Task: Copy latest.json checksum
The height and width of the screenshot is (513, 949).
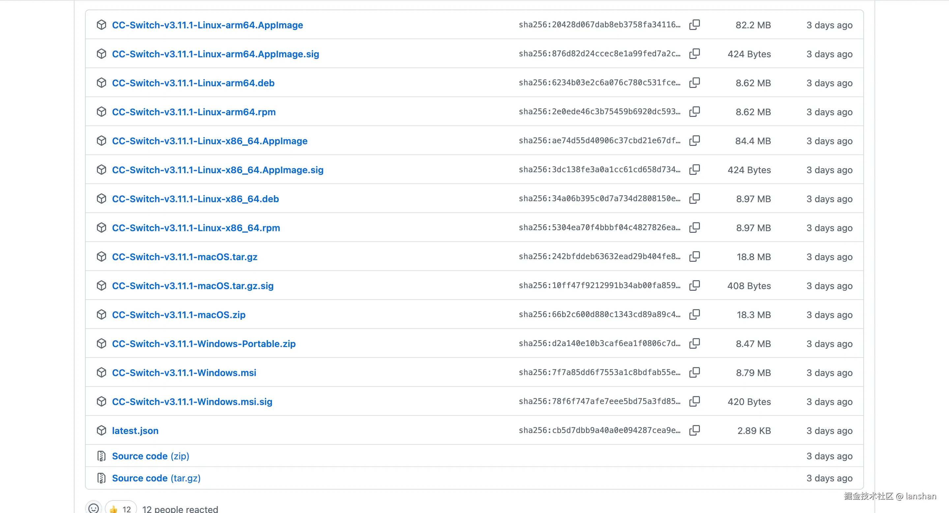Action: coord(694,430)
